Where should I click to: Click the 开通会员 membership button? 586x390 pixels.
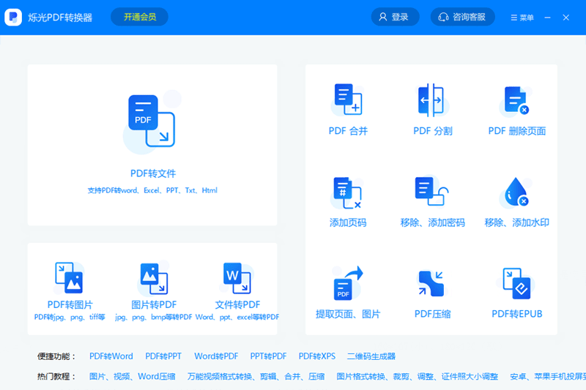[x=139, y=17]
